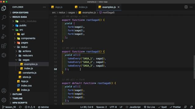This screenshot has width=195, height=109.
Task: Click the lesson_10 git branch indicator
Action: 9,107
